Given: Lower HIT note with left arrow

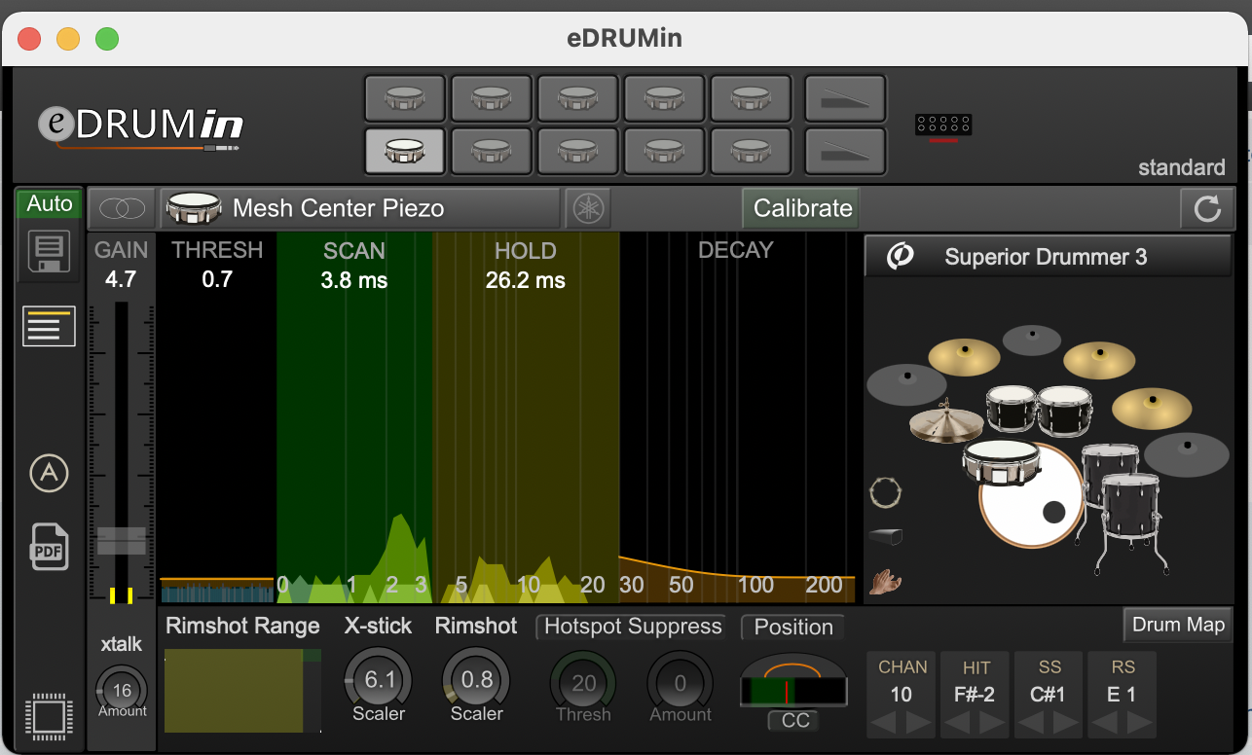Looking at the screenshot, I should (959, 723).
